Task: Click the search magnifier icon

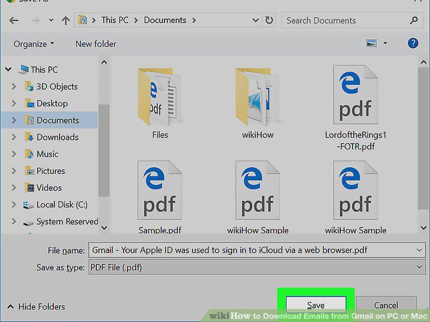Action: coord(413,20)
